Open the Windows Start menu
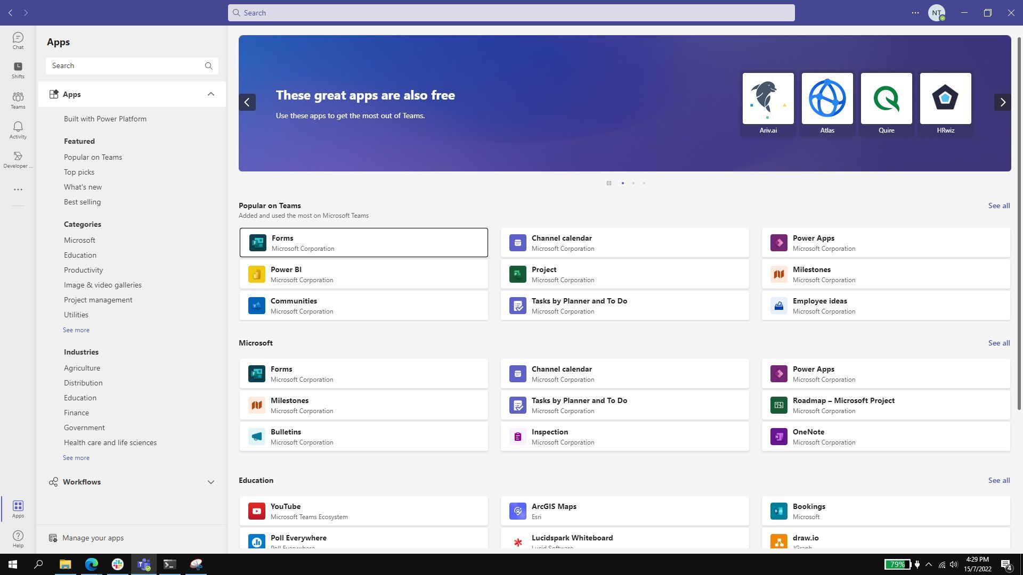This screenshot has width=1023, height=575. pos(13,564)
